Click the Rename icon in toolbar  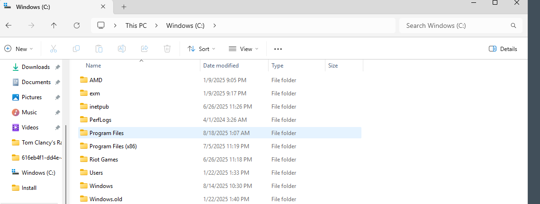click(x=122, y=49)
